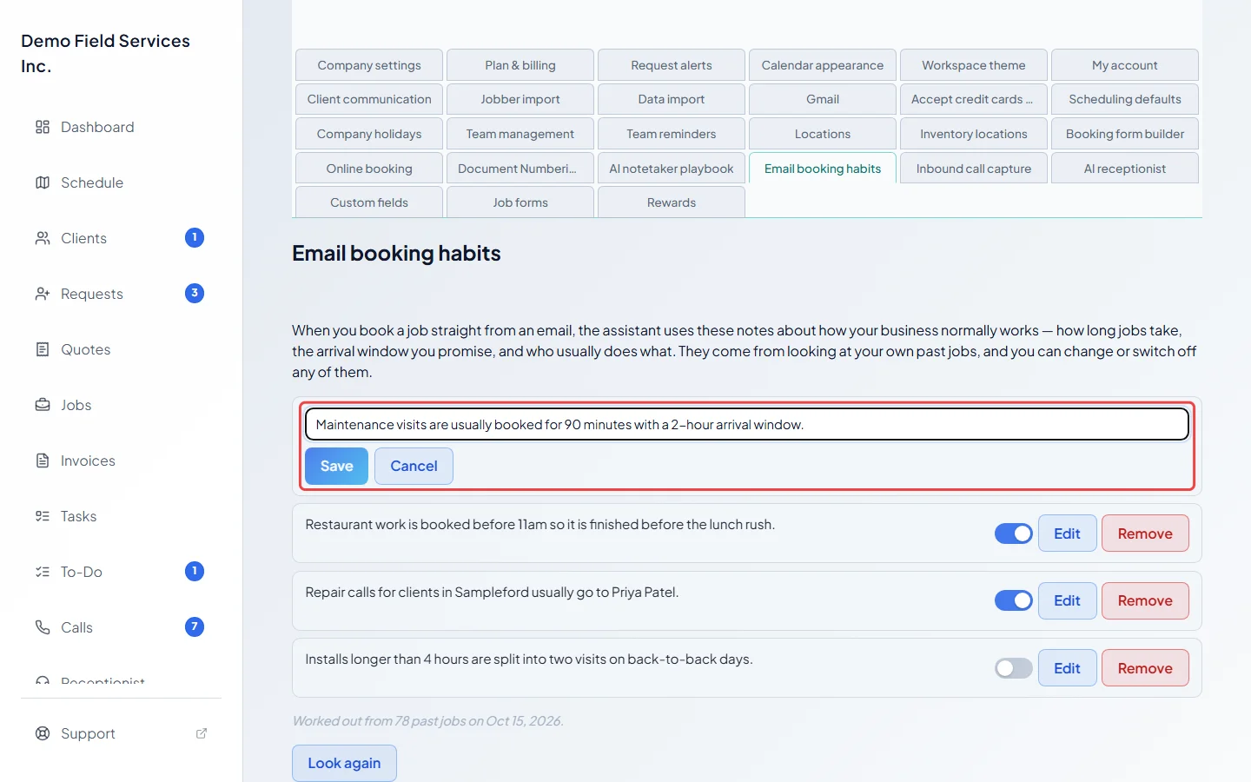Viewport: 1251px width, 782px height.
Task: Click the maintenance visits habit text field
Action: tap(747, 424)
